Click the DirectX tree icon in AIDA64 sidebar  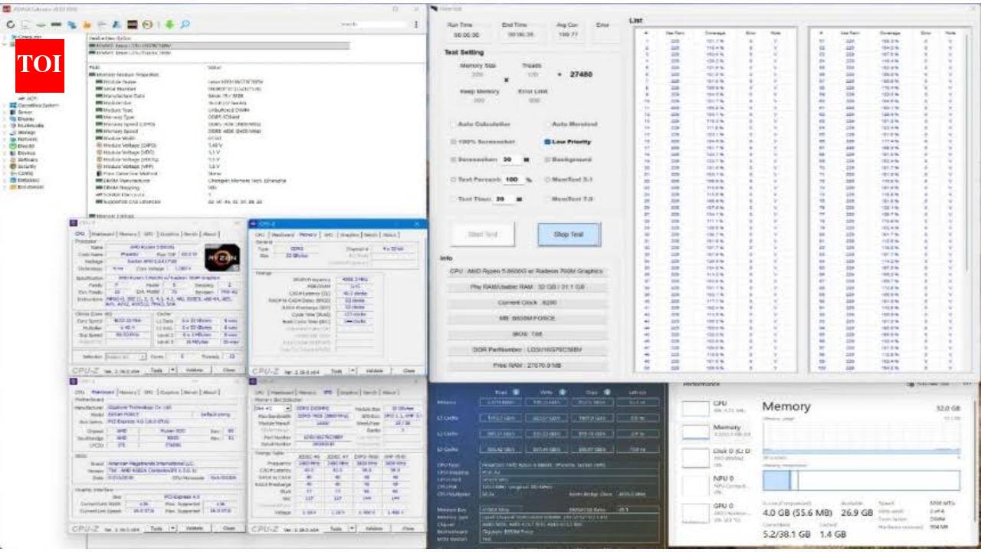12,147
